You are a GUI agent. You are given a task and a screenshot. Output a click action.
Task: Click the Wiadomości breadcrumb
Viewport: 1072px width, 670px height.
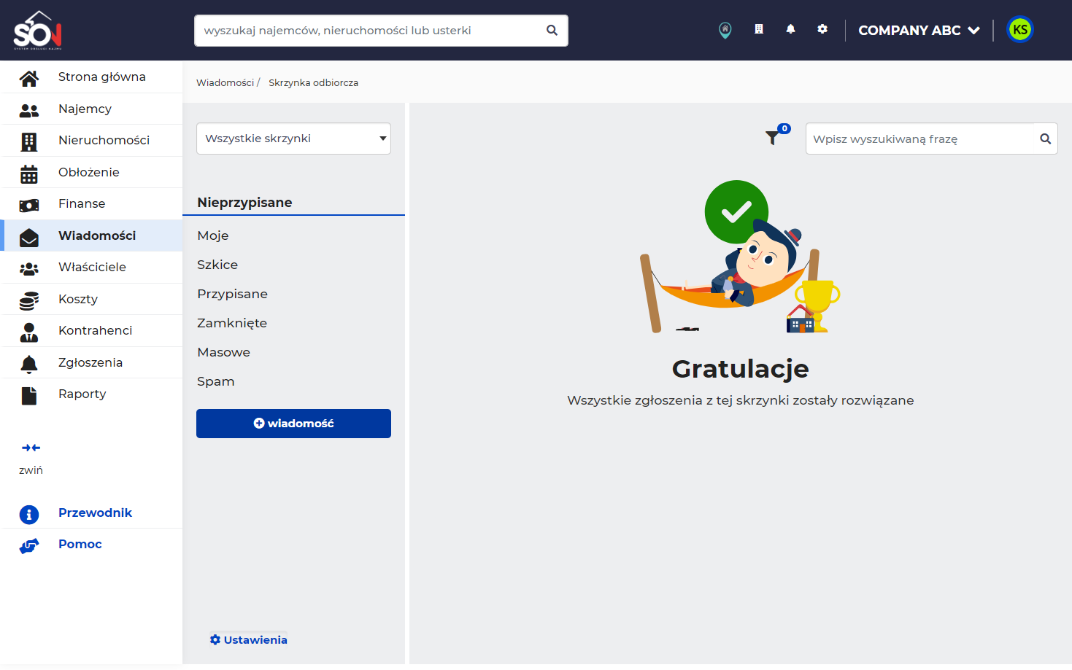pos(225,82)
